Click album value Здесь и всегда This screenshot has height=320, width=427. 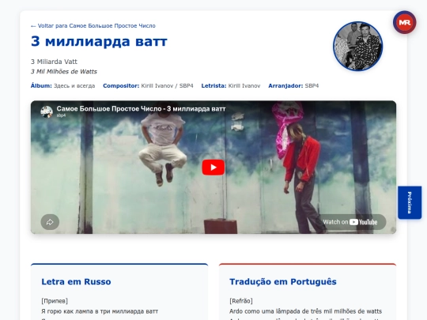pyautogui.click(x=74, y=85)
